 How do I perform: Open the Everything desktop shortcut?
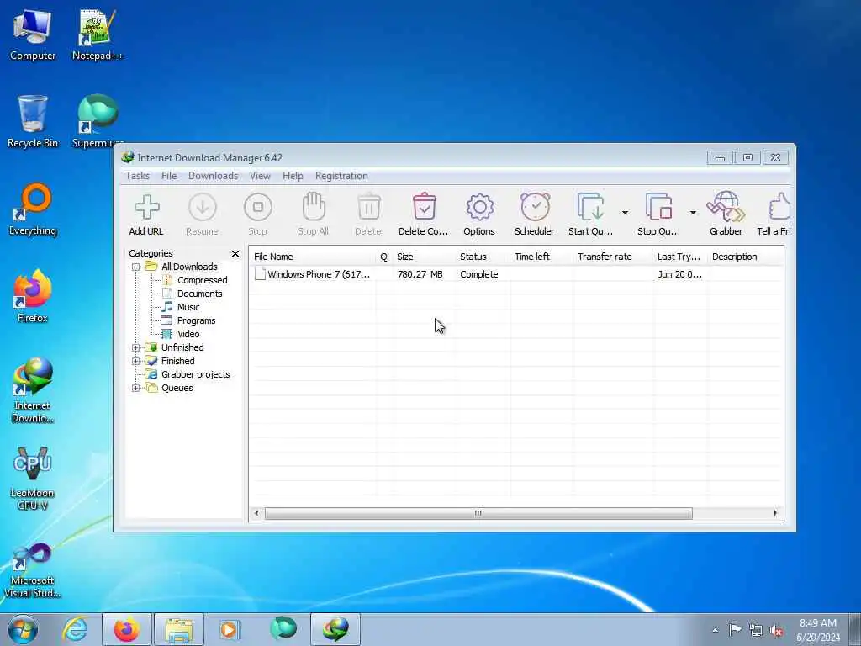(x=33, y=209)
